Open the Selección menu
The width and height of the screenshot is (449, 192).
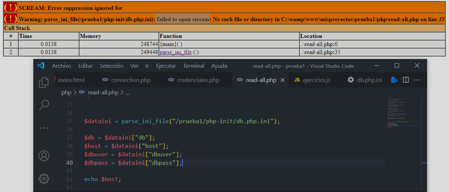111,66
